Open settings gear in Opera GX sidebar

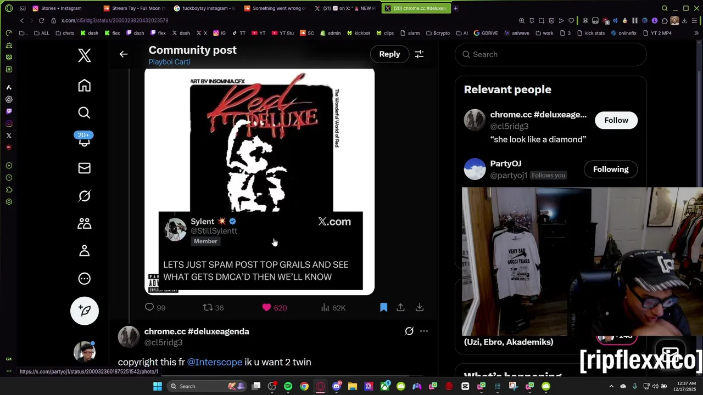(9, 202)
